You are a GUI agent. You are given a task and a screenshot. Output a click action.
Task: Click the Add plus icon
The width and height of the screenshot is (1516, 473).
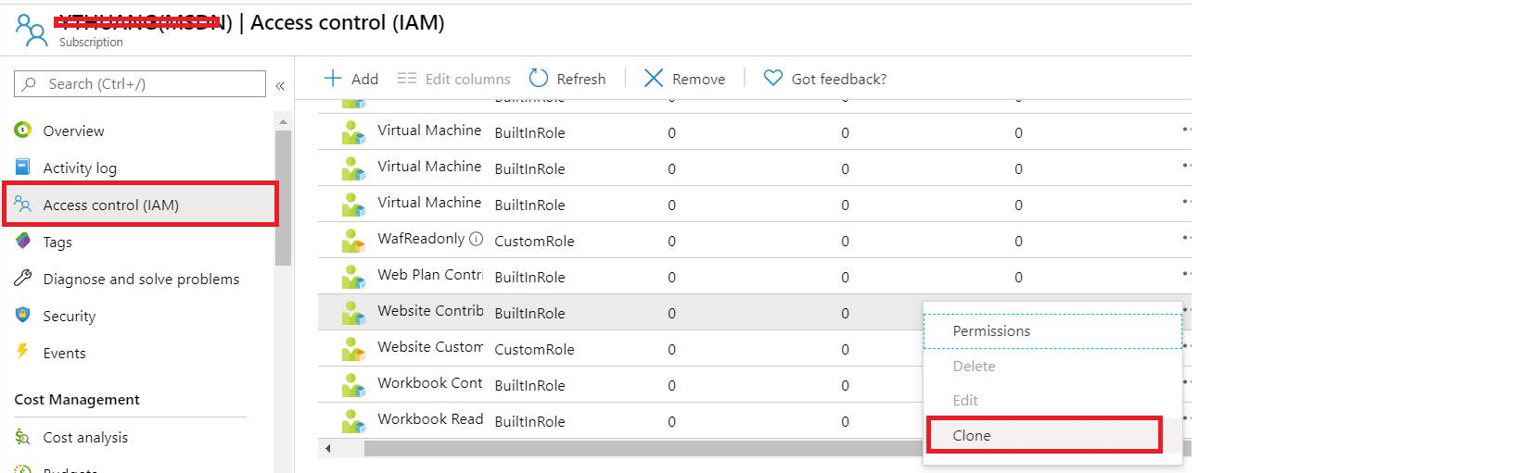(x=333, y=79)
